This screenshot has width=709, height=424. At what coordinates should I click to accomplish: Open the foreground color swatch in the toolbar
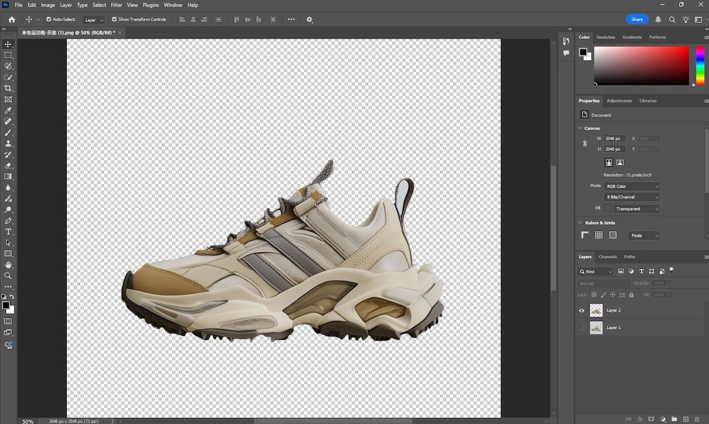point(6,305)
